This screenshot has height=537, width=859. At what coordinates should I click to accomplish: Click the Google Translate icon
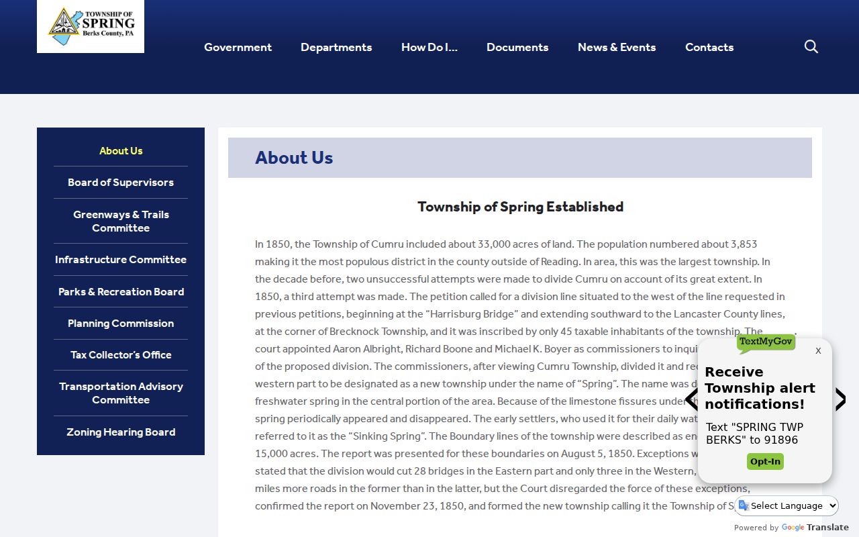tap(744, 505)
